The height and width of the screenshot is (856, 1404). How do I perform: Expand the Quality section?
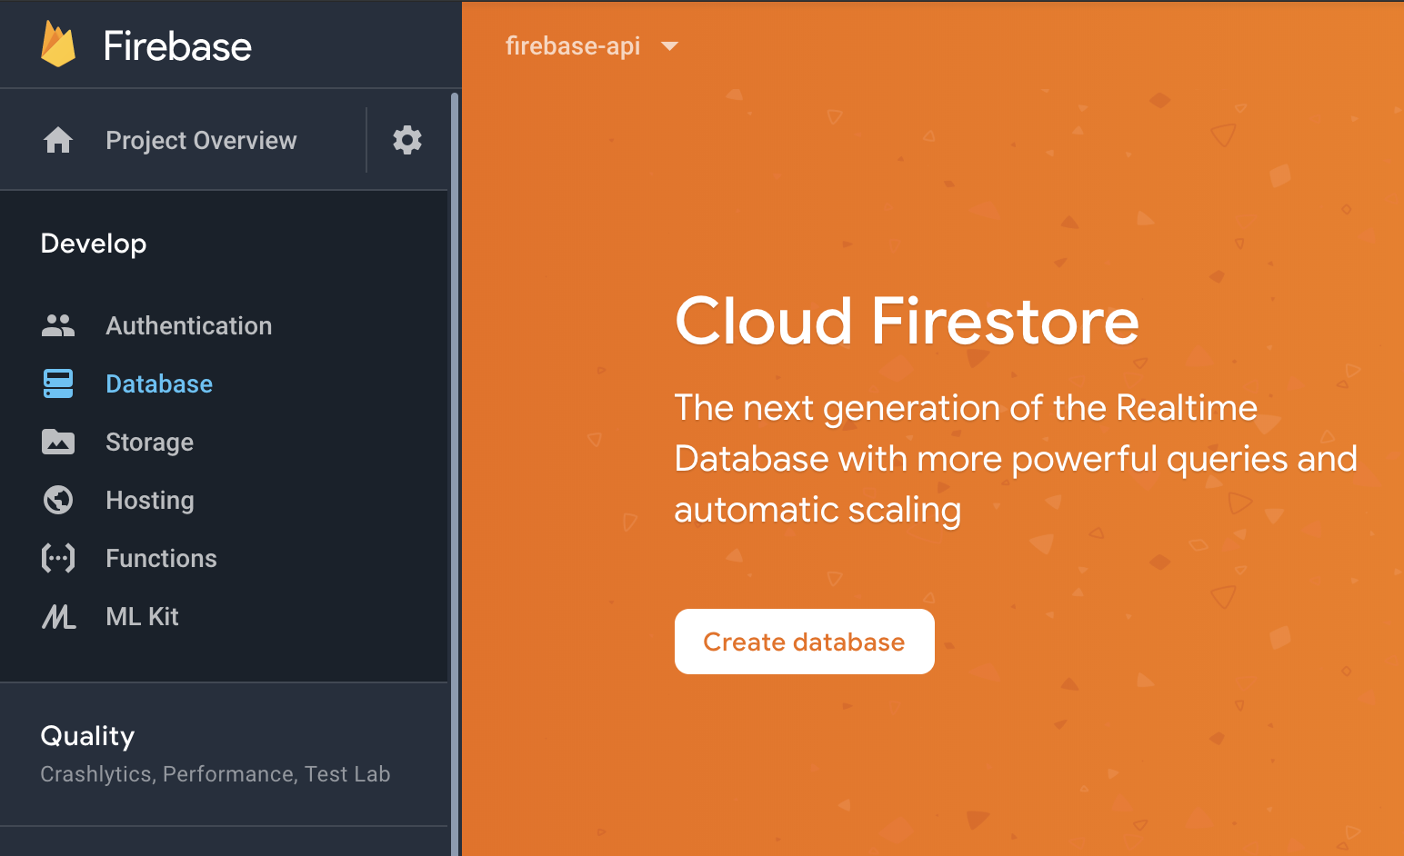point(87,736)
